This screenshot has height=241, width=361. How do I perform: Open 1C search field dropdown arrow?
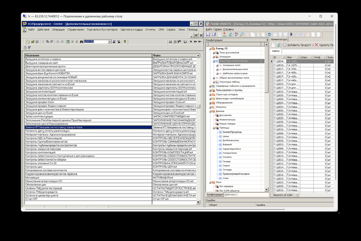[x=110, y=42]
